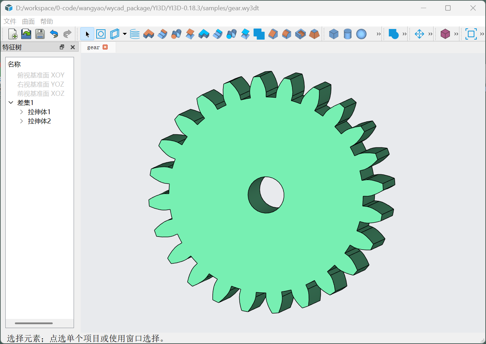Select the blue extrude cut tool
Screen dimensions: 486x344
coord(204,34)
